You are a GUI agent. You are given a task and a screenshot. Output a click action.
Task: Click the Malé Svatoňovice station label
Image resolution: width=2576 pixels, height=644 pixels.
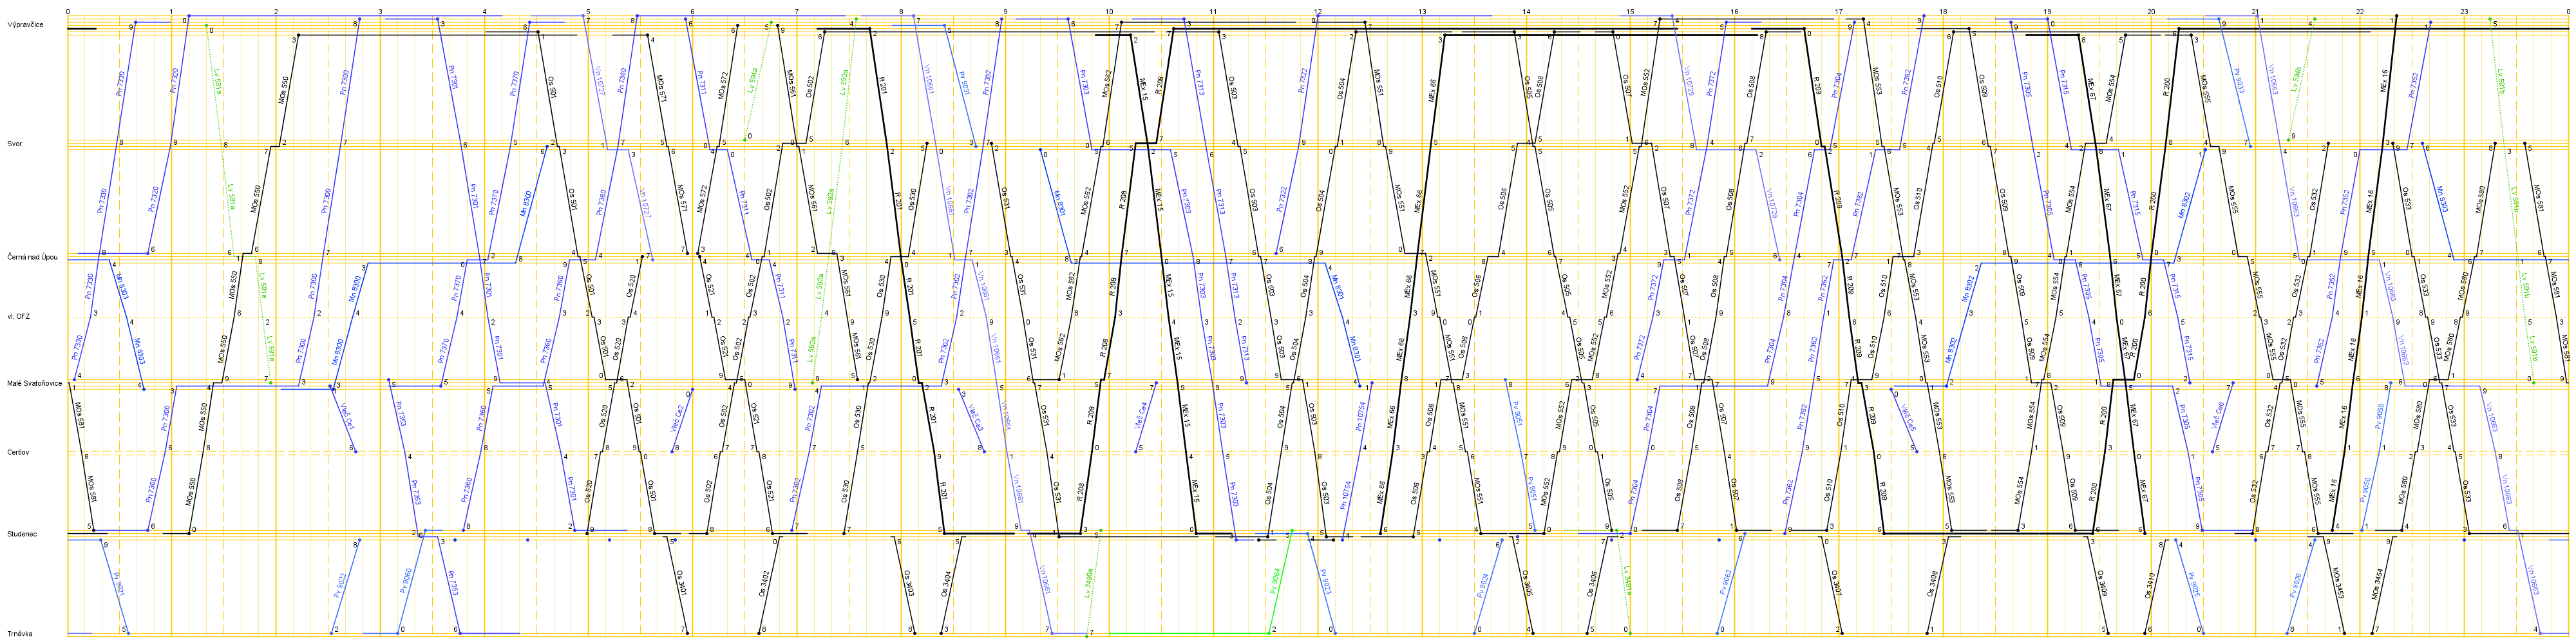35,383
